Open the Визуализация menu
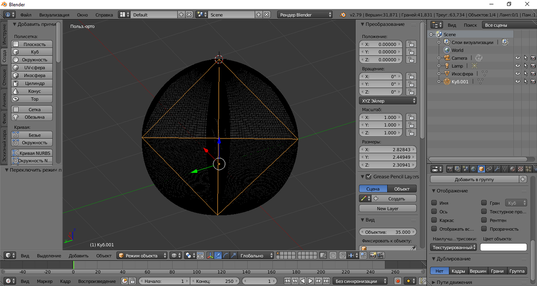Viewport: 537px width, 286px height. 54,15
